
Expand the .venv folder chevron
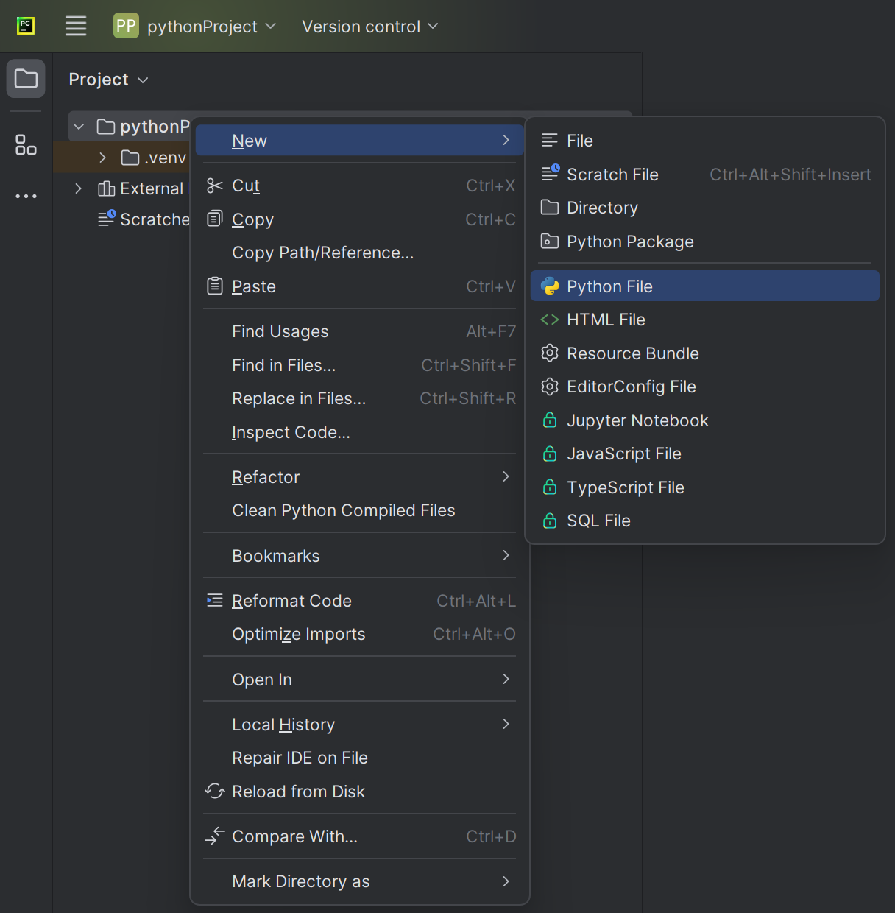point(103,158)
